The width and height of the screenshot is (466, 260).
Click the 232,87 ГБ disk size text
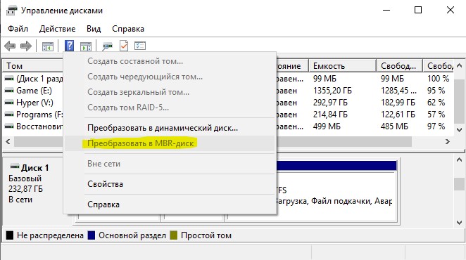click(25, 189)
